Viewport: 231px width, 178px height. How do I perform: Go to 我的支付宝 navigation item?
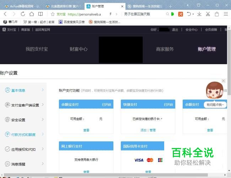[37, 49]
